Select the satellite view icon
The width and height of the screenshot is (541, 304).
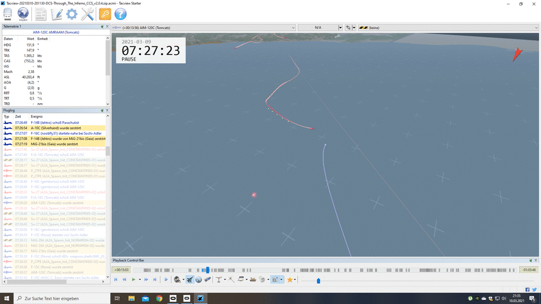(x=207, y=280)
